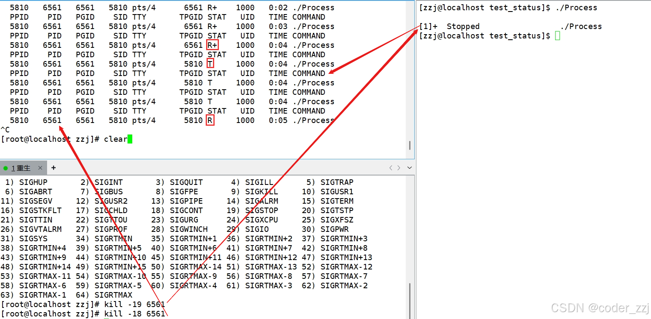Screen dimensions: 651x319
Task: Click 'kill -18 6561' command line
Action: (x=134, y=314)
